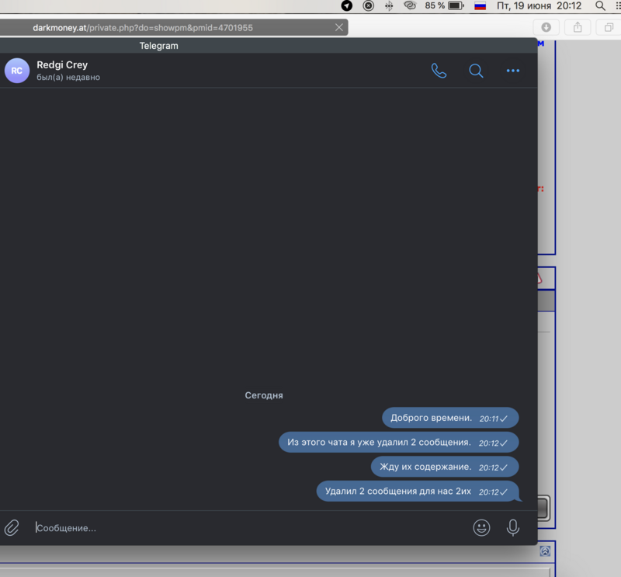
Task: Select the message Доброго времени.
Action: click(450, 418)
